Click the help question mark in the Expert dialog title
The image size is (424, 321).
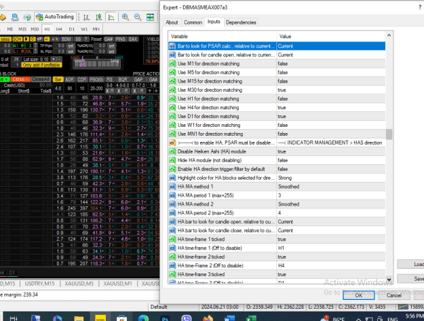(x=420, y=7)
